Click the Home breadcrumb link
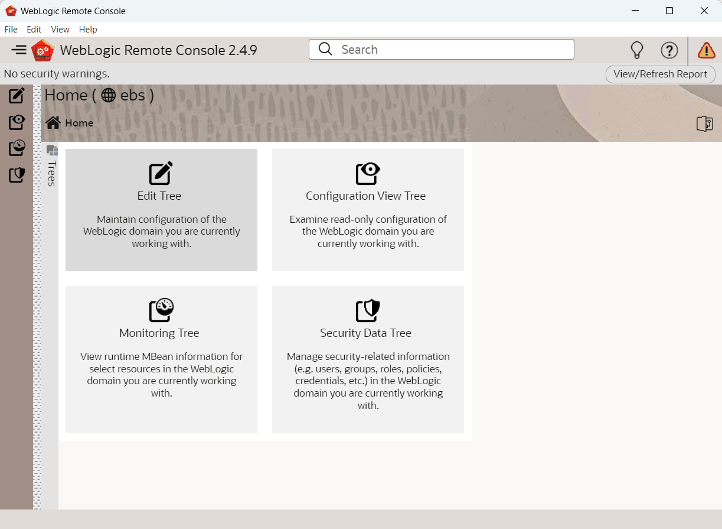The image size is (722, 529). pos(79,123)
